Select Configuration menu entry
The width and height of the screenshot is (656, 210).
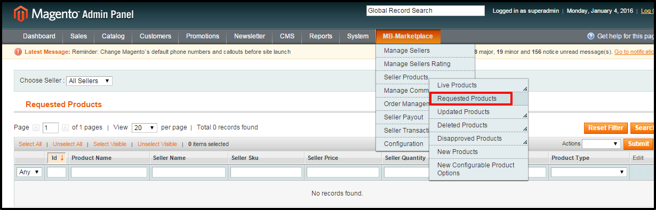pos(403,144)
